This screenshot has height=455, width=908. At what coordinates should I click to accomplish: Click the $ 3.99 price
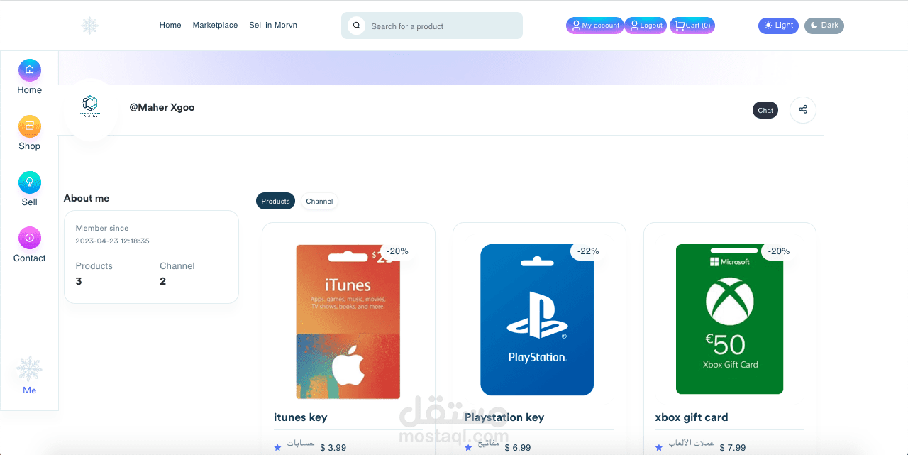coord(333,448)
